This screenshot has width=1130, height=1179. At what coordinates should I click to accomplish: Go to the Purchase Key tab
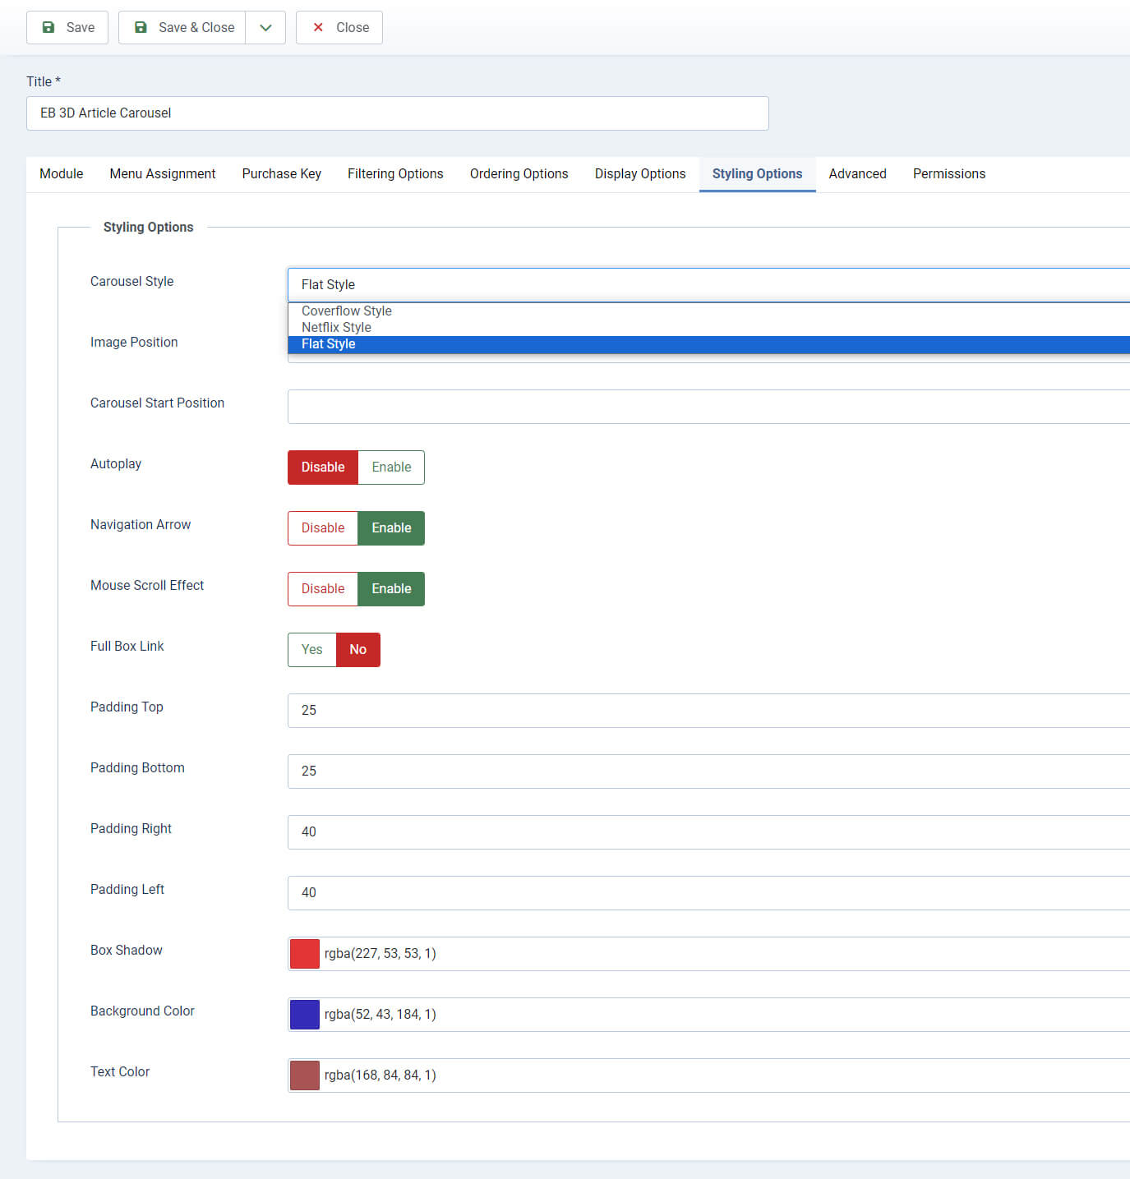[282, 174]
